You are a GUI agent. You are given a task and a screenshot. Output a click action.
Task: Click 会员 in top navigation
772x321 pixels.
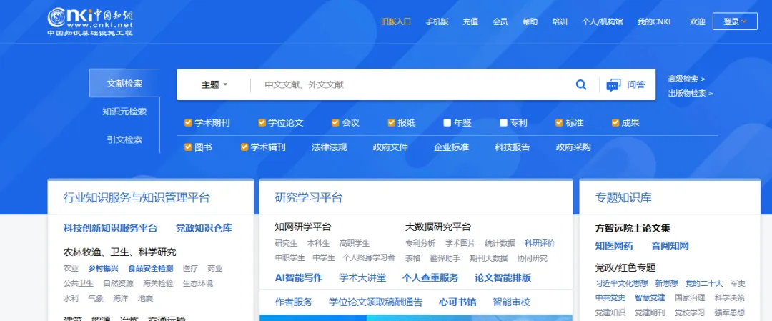(500, 21)
